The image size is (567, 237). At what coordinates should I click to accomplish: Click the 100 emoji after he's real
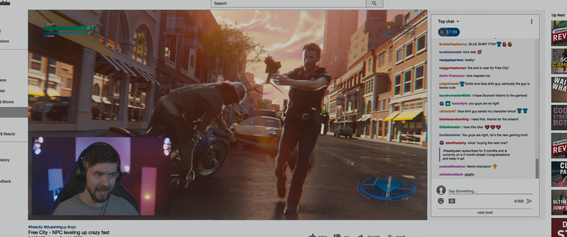[x=479, y=52]
